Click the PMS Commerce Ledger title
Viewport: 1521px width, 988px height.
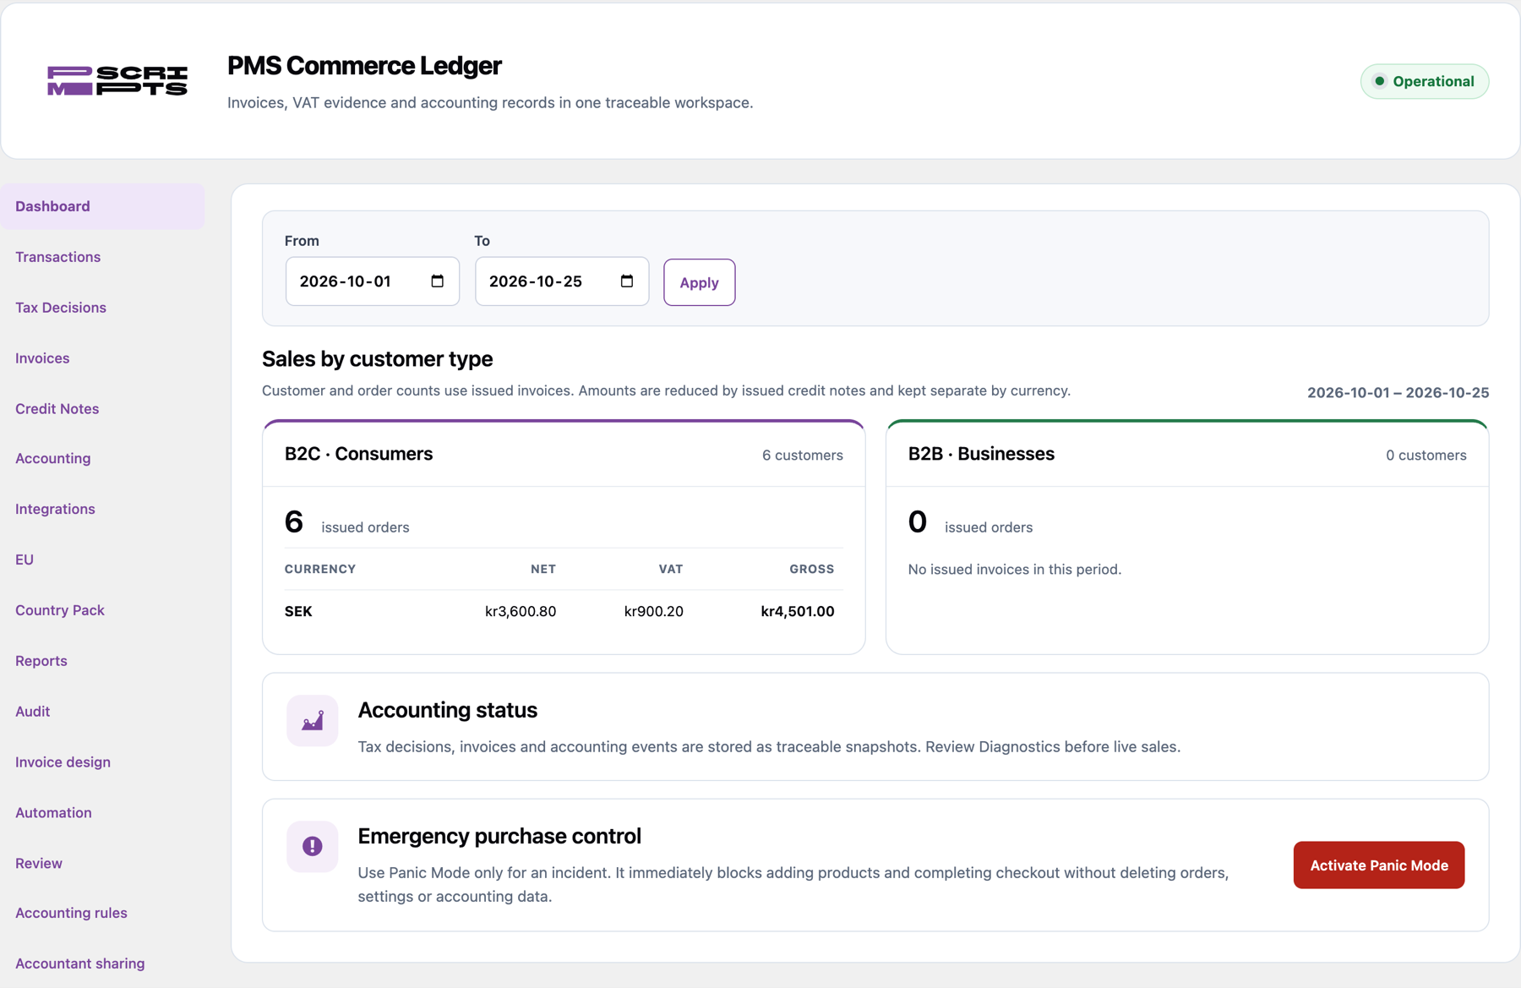coord(364,65)
